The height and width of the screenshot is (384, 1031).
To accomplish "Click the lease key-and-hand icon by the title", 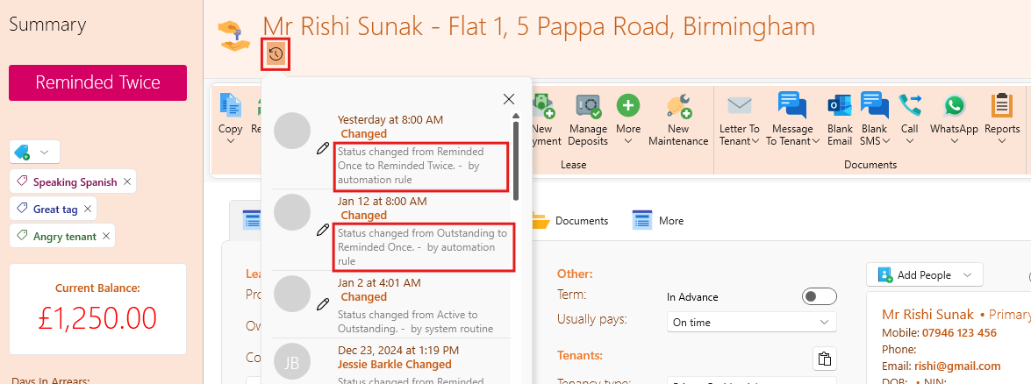I will 233,35.
